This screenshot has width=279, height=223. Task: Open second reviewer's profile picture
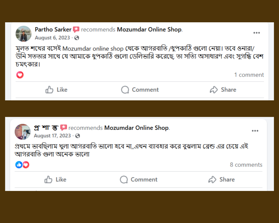(23, 131)
